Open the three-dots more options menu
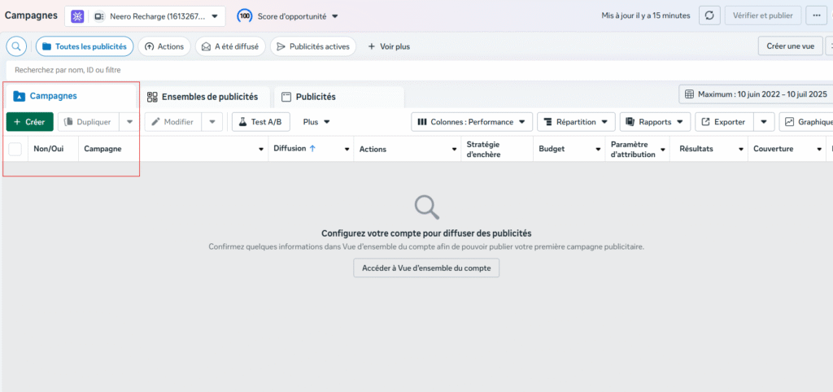 tap(814, 15)
